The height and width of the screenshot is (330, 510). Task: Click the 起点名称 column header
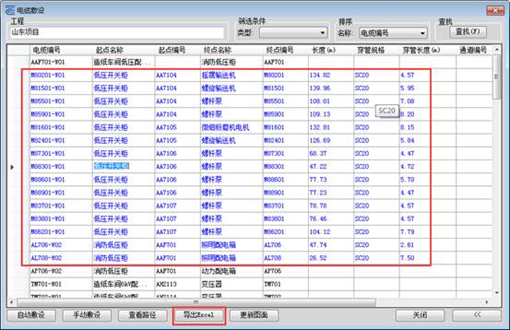pos(110,50)
